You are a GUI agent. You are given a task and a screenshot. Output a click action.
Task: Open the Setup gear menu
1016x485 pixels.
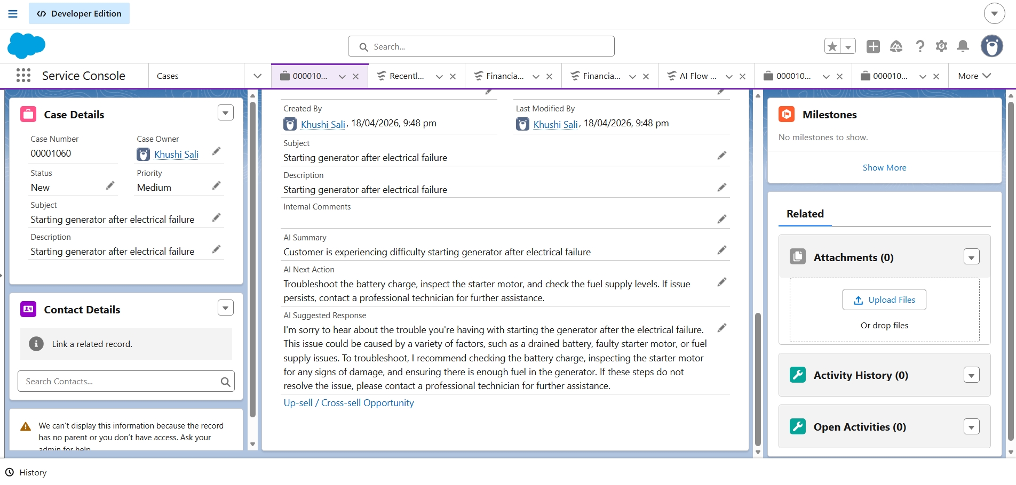pos(941,46)
